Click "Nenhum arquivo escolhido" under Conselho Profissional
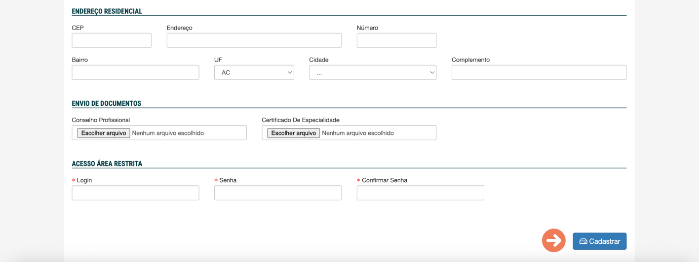 168,133
